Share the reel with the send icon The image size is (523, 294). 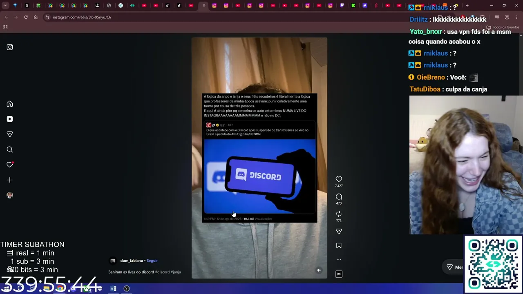point(339,232)
